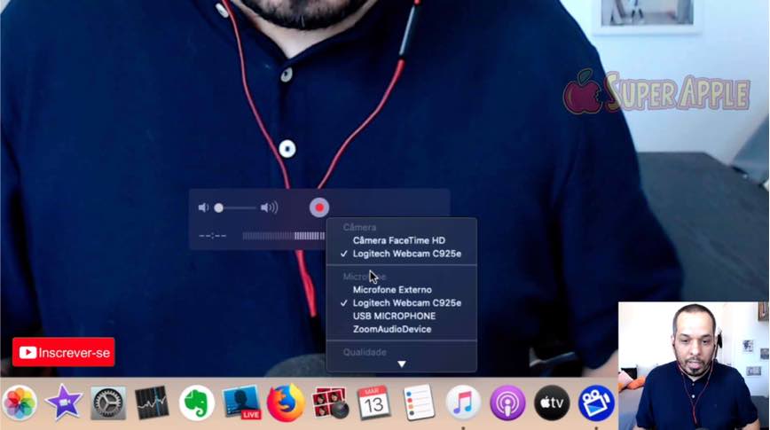Click the loud speaker icon for maximum volume
Image resolution: width=770 pixels, height=430 pixels.
click(269, 207)
